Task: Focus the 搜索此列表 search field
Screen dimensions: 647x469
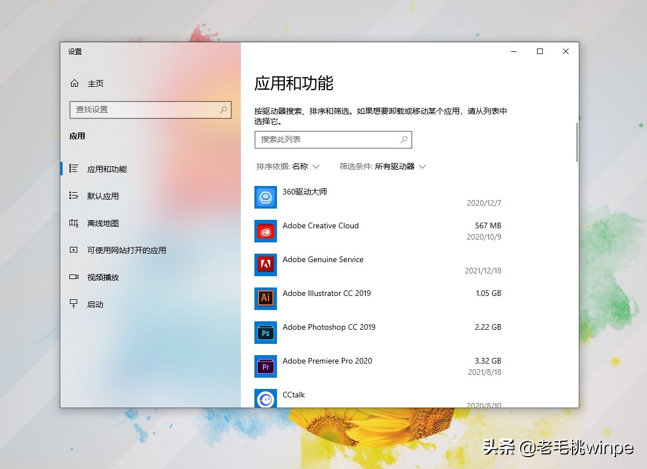Action: (333, 140)
